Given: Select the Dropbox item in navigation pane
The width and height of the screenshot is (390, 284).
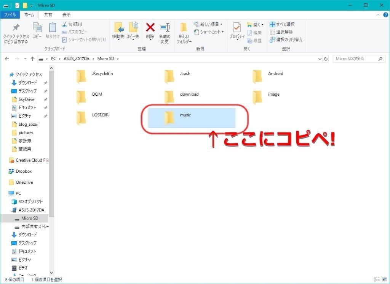Looking at the screenshot, I should click(x=24, y=171).
